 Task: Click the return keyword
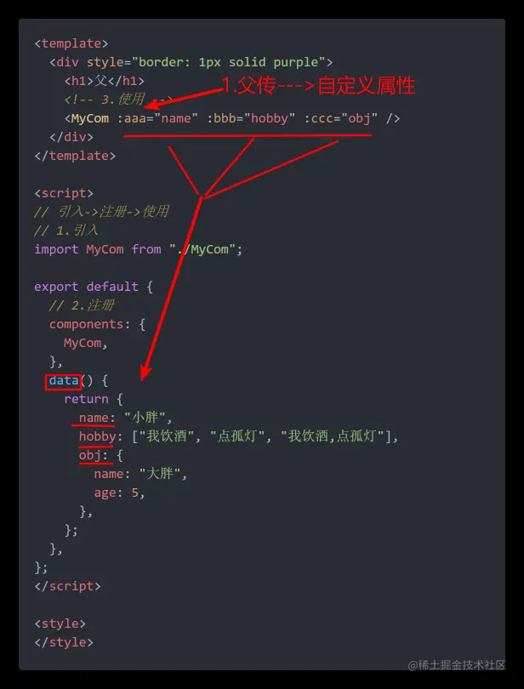(86, 399)
